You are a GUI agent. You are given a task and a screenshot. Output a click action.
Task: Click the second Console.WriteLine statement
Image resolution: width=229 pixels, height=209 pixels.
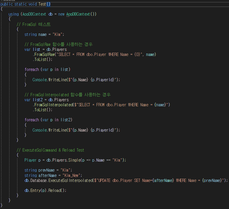point(76,130)
